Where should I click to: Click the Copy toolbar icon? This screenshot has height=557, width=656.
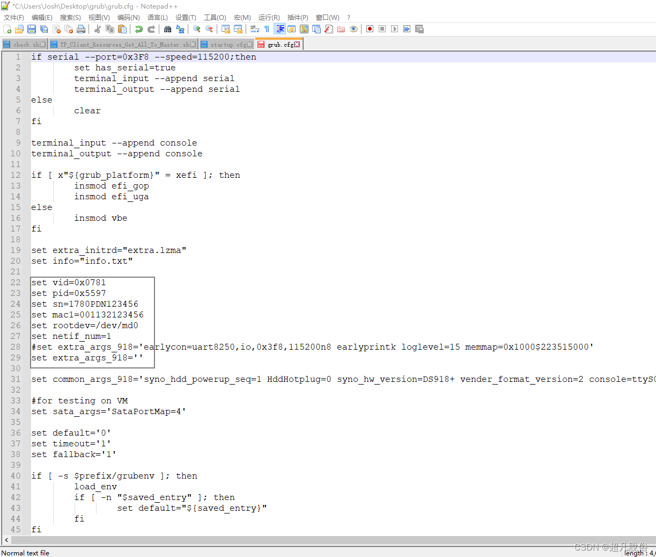coord(110,29)
